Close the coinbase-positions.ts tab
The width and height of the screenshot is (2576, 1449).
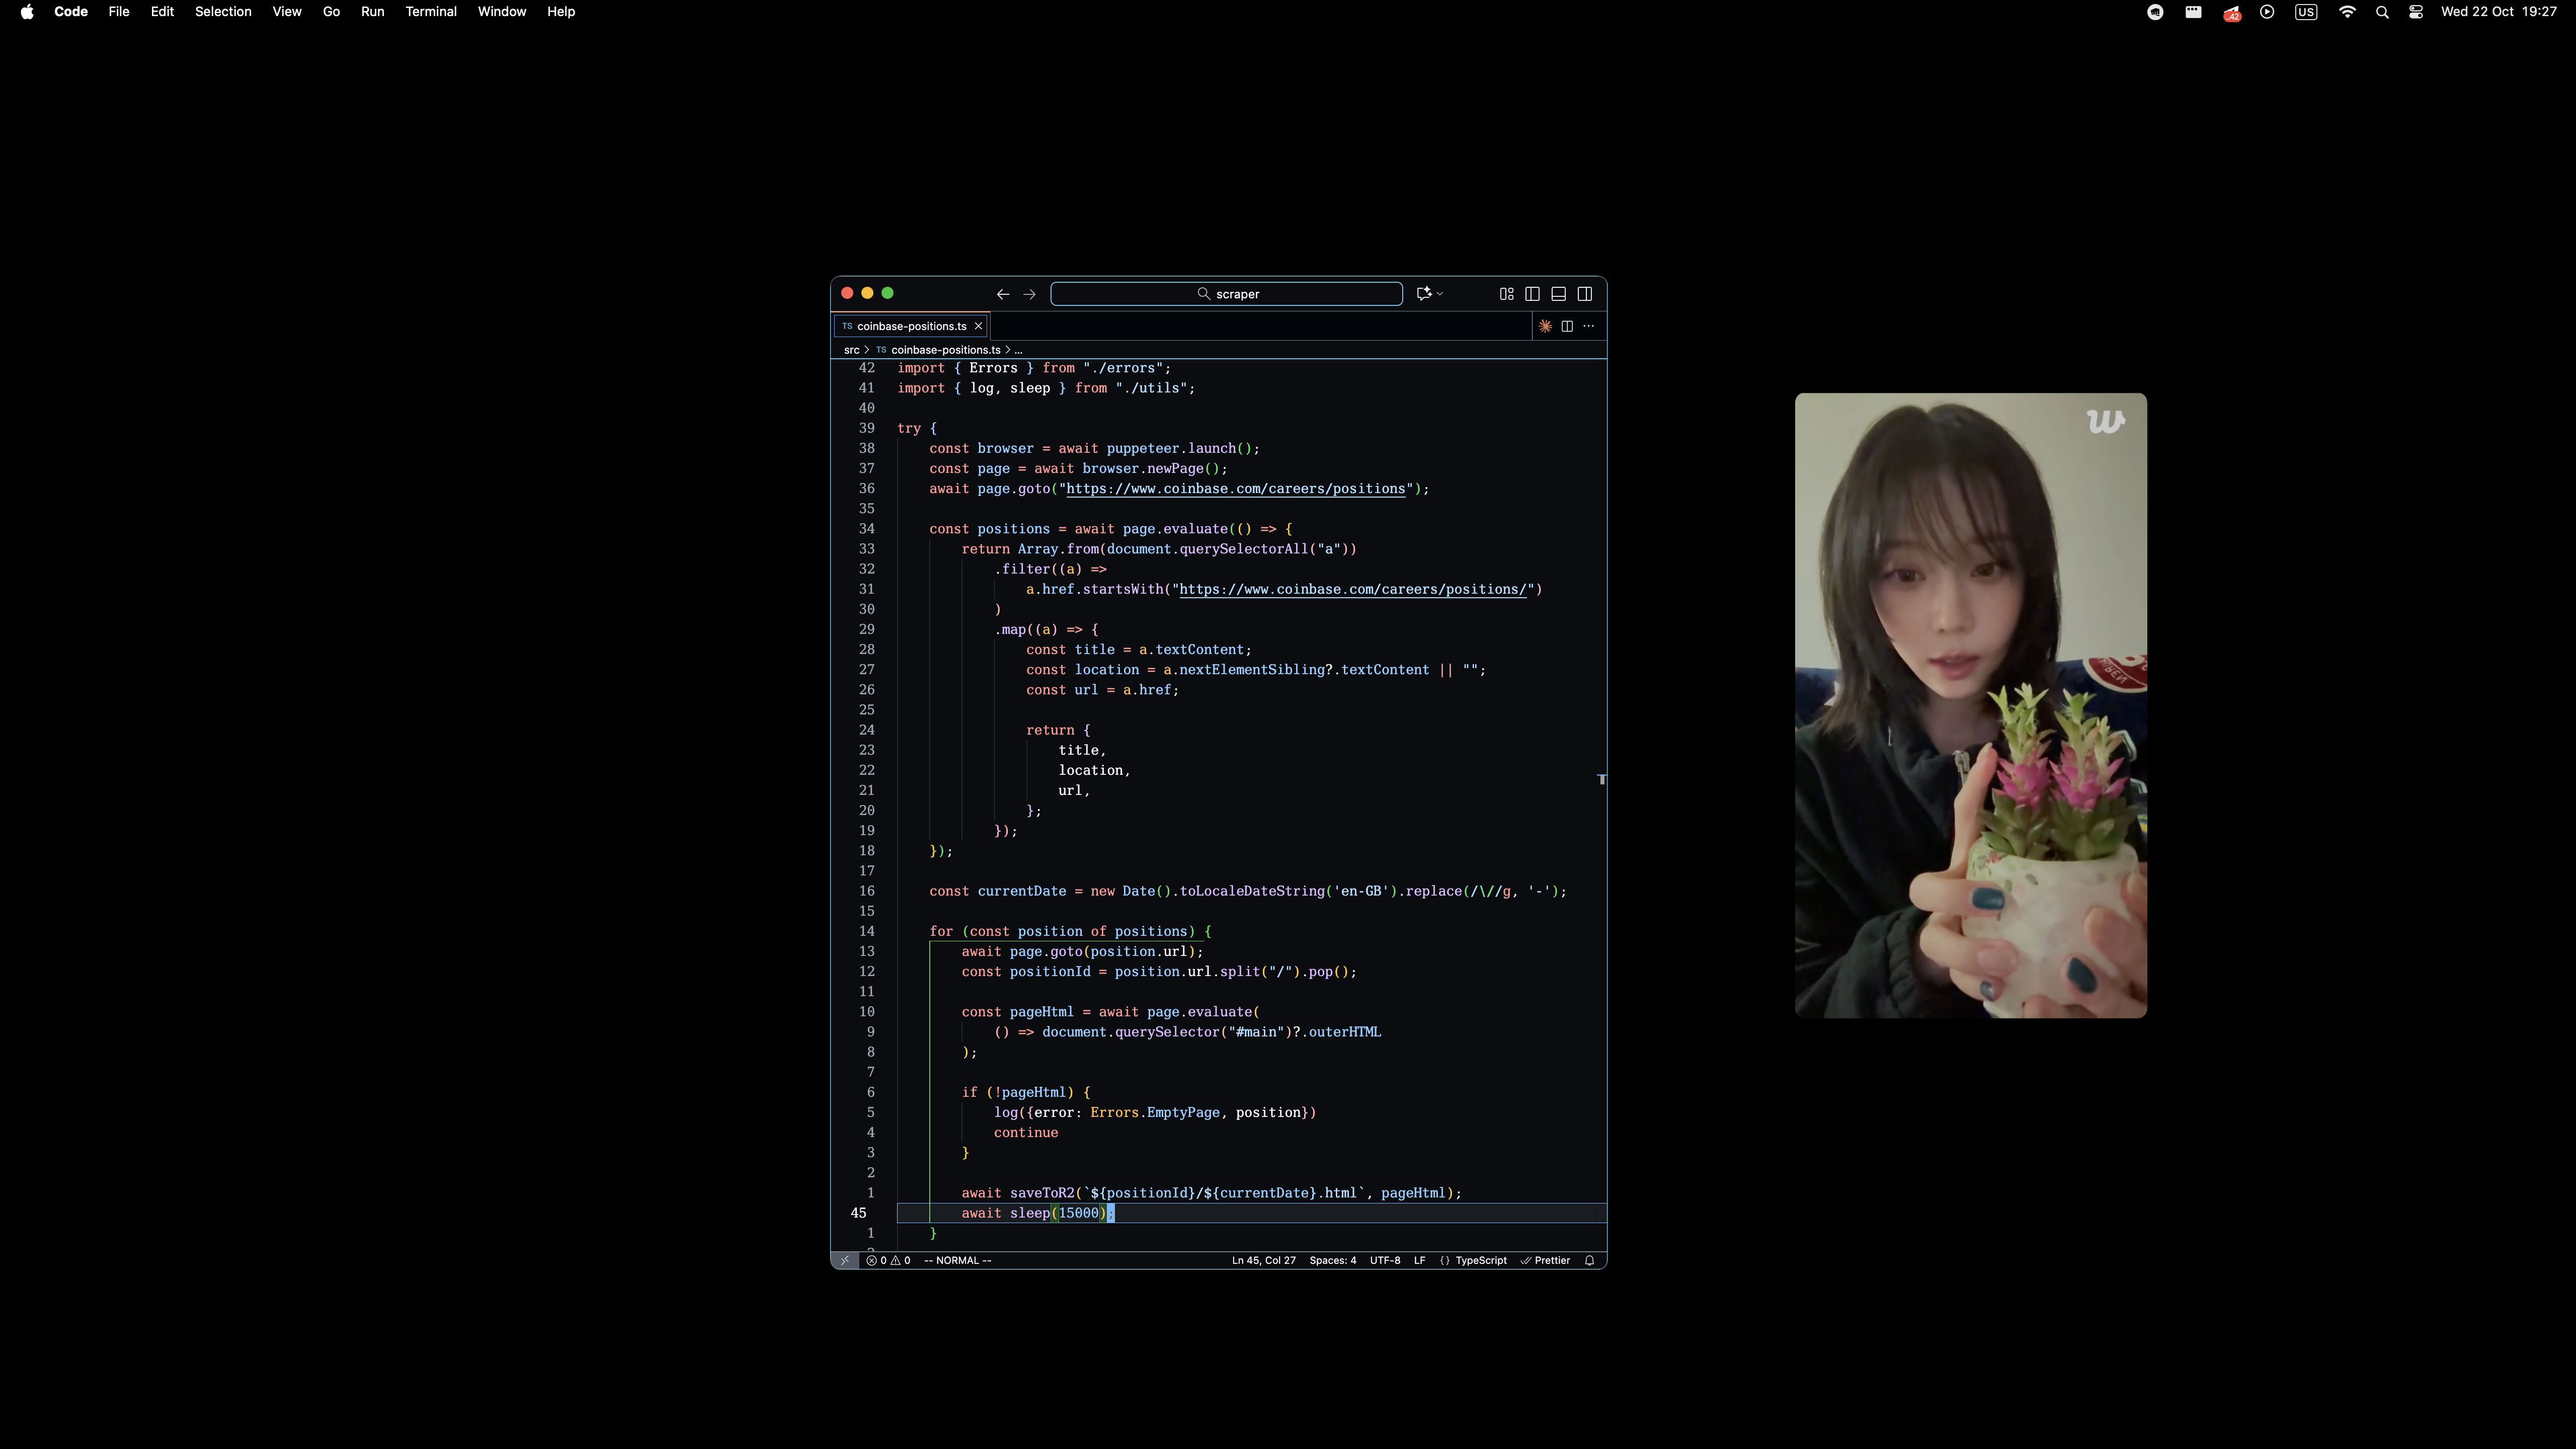978,326
